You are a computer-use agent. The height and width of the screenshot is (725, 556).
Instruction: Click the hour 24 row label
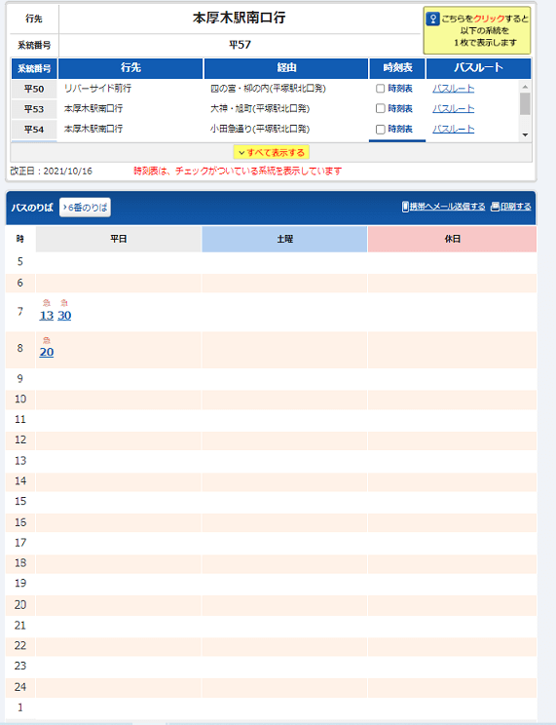click(x=20, y=687)
